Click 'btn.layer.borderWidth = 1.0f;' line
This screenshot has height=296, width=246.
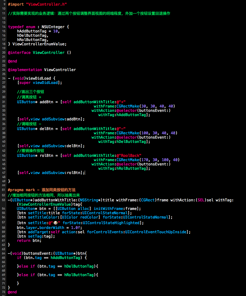50,228
